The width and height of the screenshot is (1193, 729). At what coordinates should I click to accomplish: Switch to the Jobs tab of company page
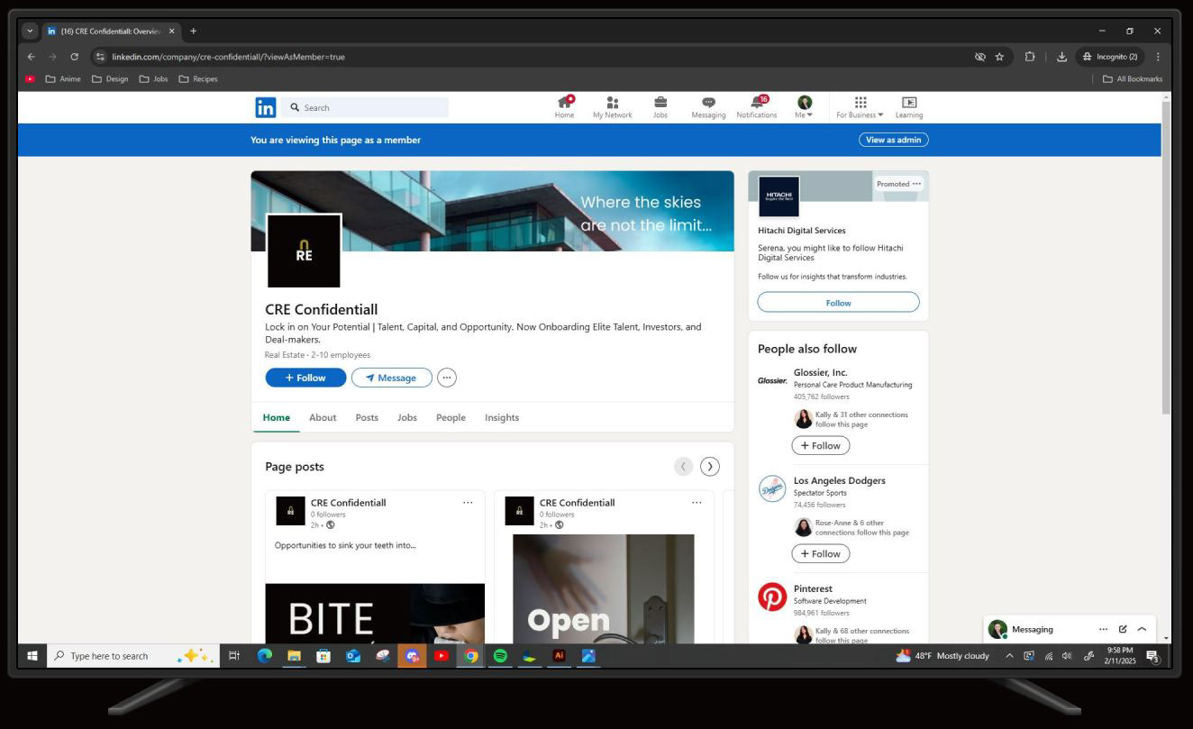[407, 417]
